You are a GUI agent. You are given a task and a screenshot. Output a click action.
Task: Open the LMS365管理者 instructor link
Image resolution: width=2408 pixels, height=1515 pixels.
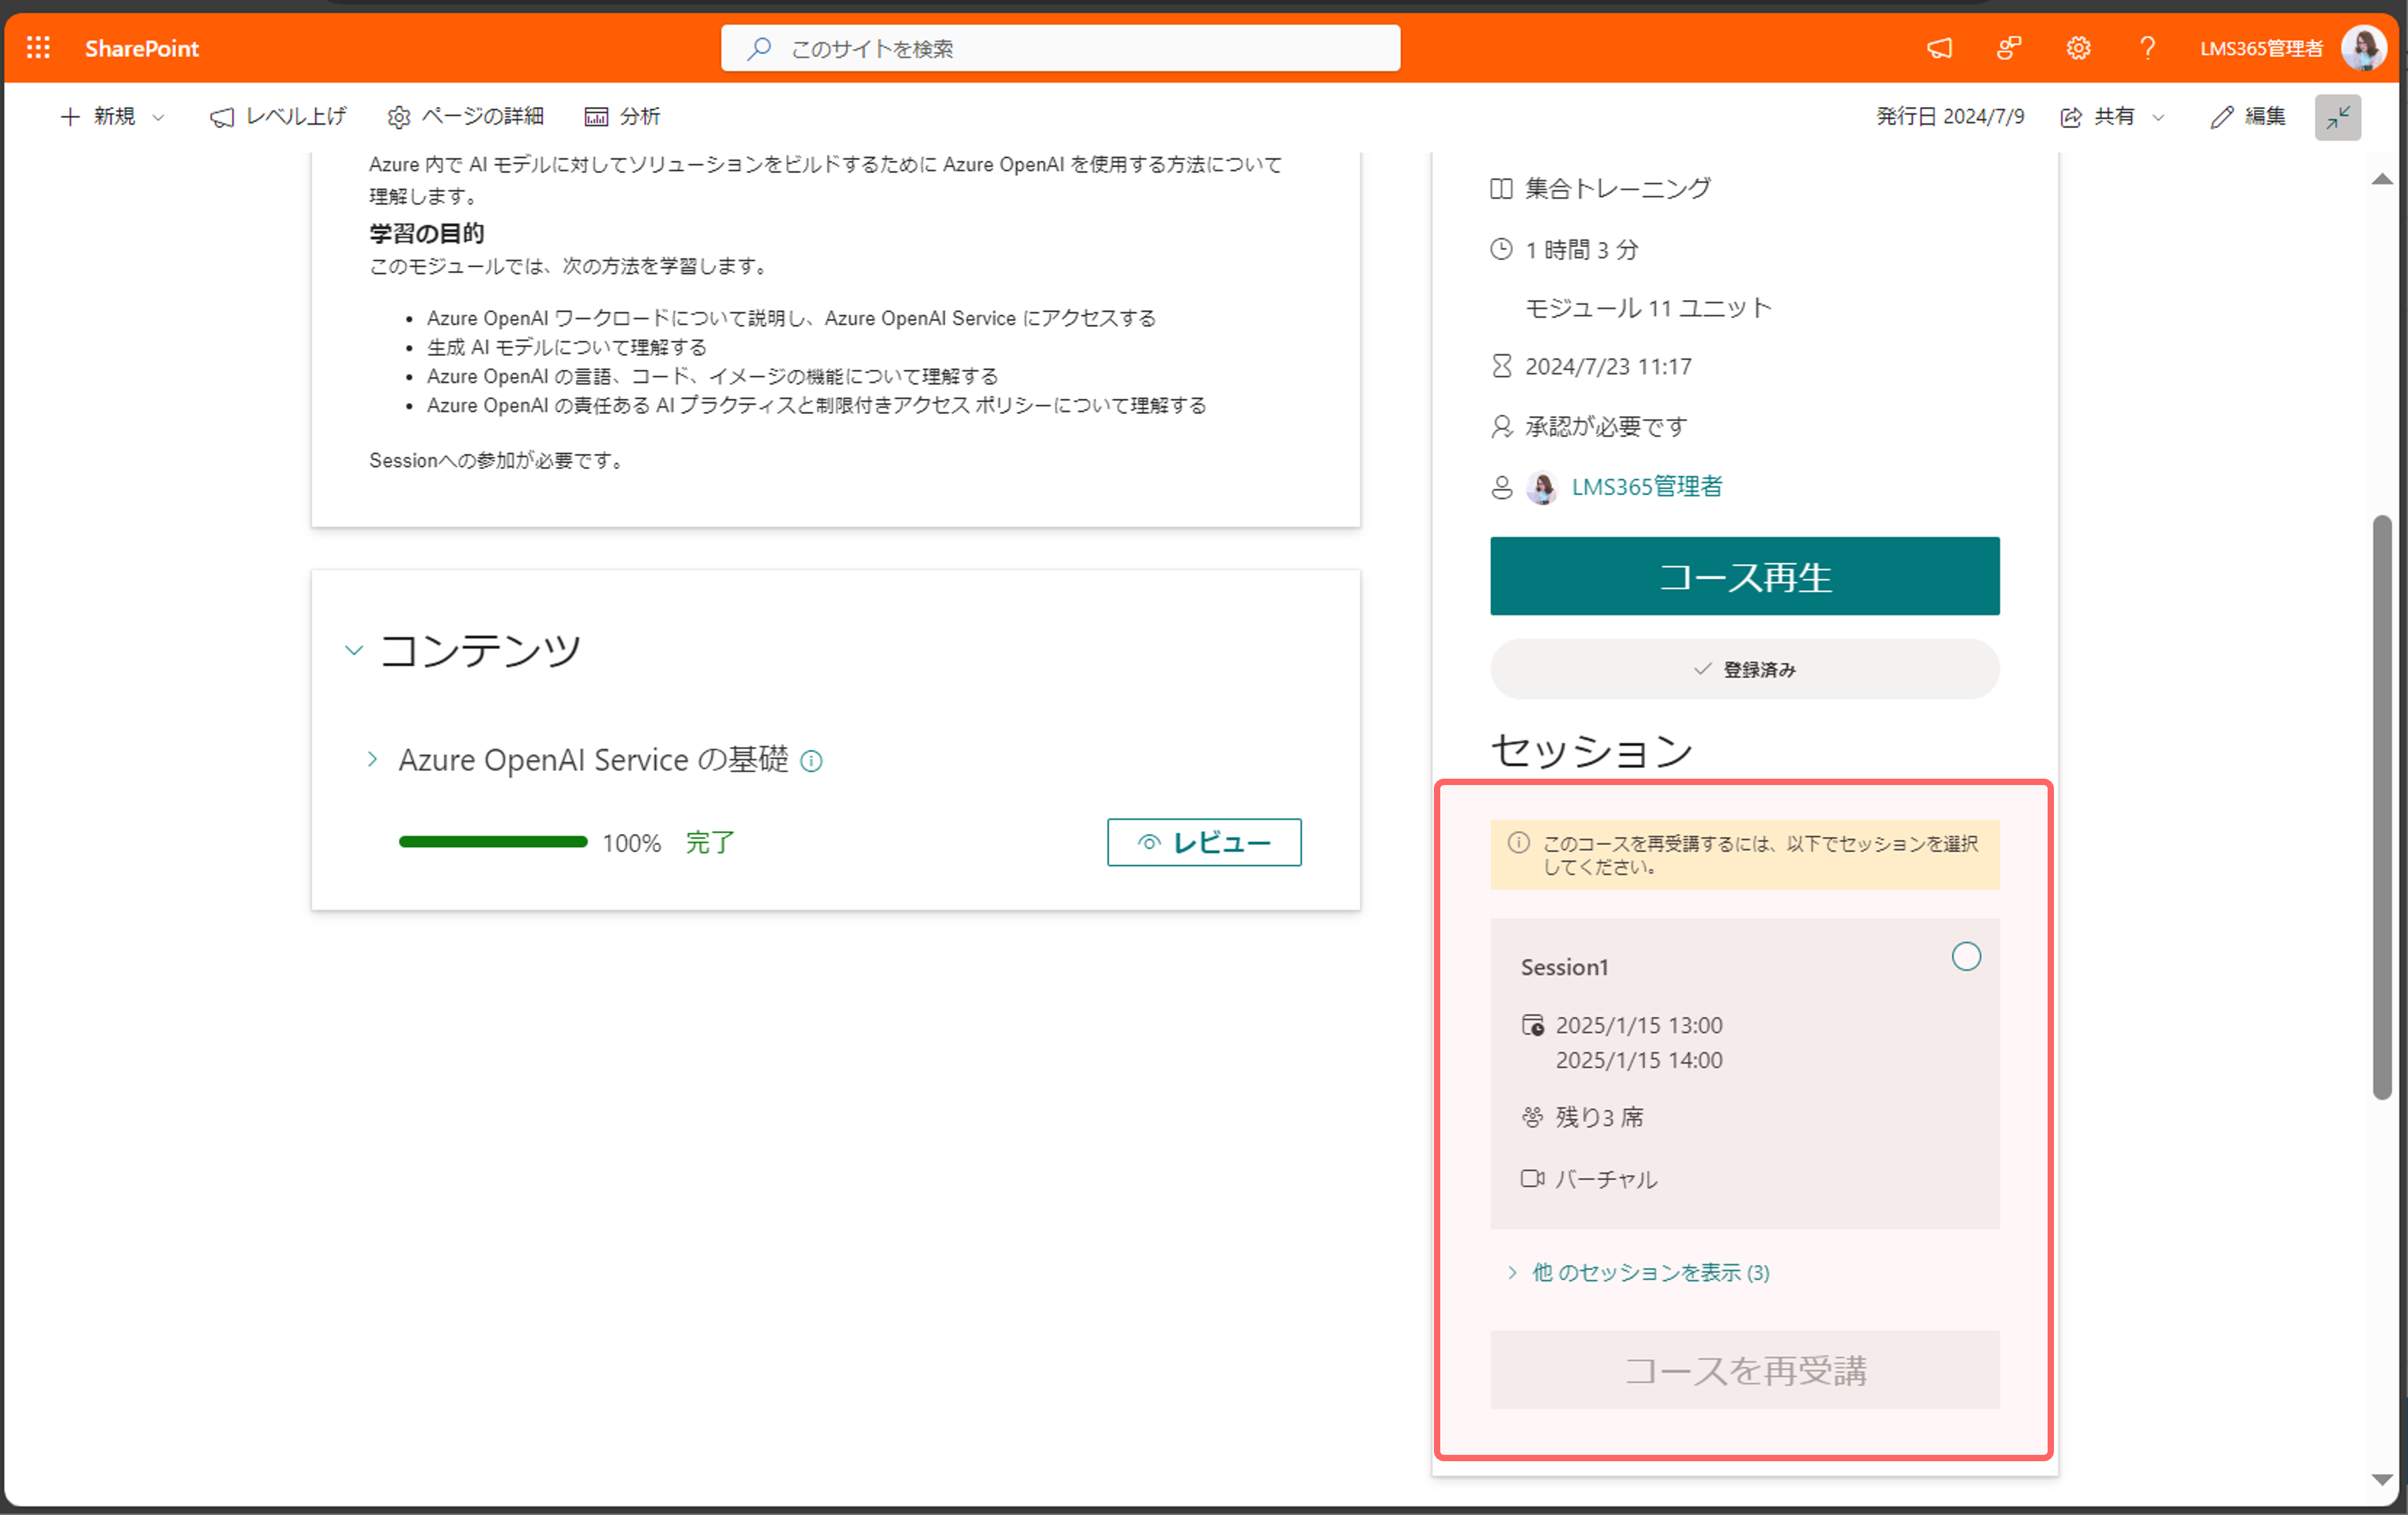[x=1646, y=487]
